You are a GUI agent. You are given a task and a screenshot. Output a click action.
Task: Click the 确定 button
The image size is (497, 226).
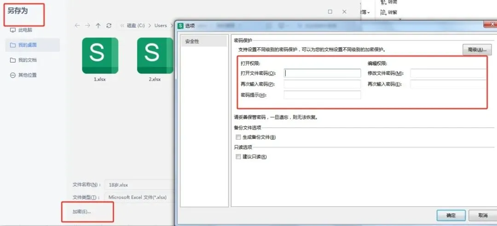[x=451, y=215]
